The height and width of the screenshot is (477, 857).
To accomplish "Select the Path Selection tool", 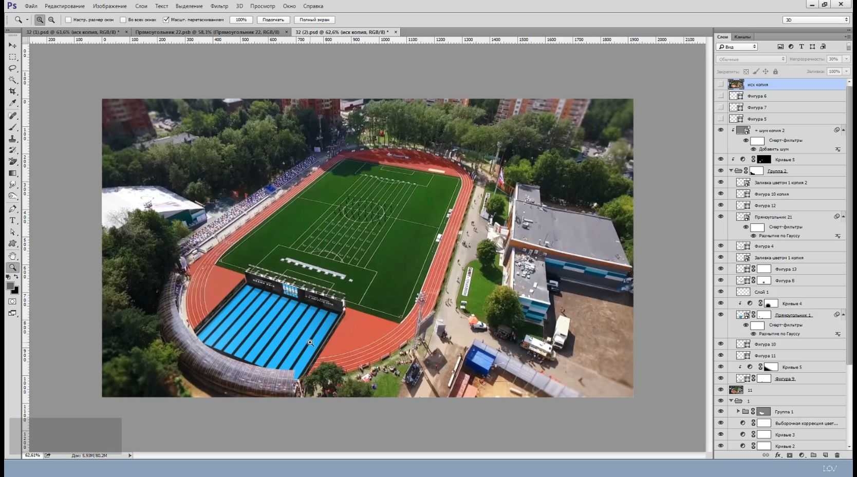I will tap(12, 232).
